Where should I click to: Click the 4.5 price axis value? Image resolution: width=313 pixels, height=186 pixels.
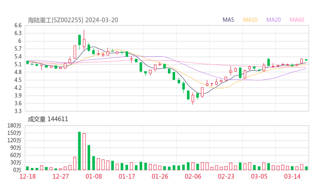[18, 80]
